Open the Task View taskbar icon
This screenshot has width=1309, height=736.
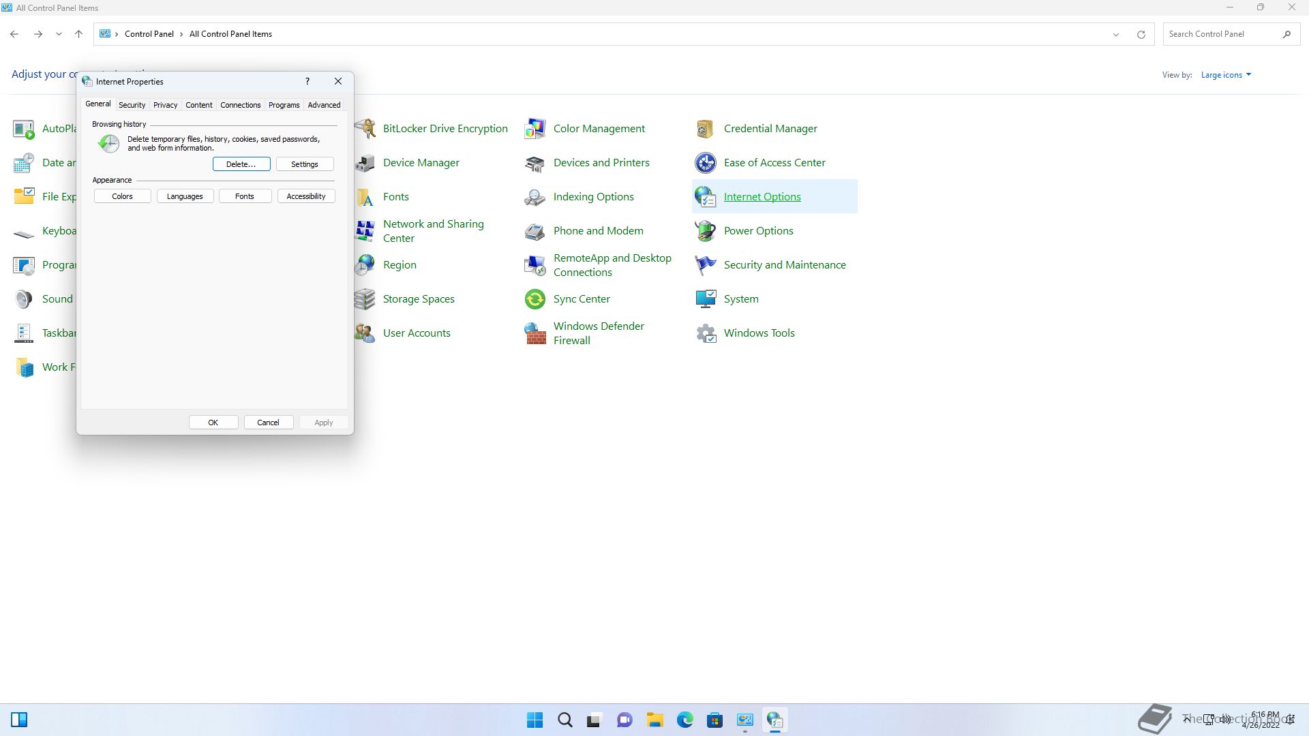click(595, 720)
